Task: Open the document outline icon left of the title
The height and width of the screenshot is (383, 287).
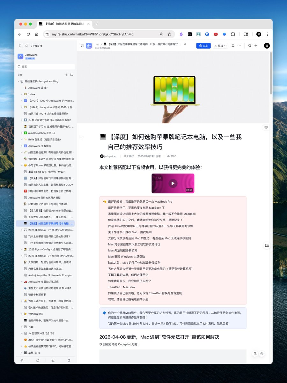Action: point(81,137)
